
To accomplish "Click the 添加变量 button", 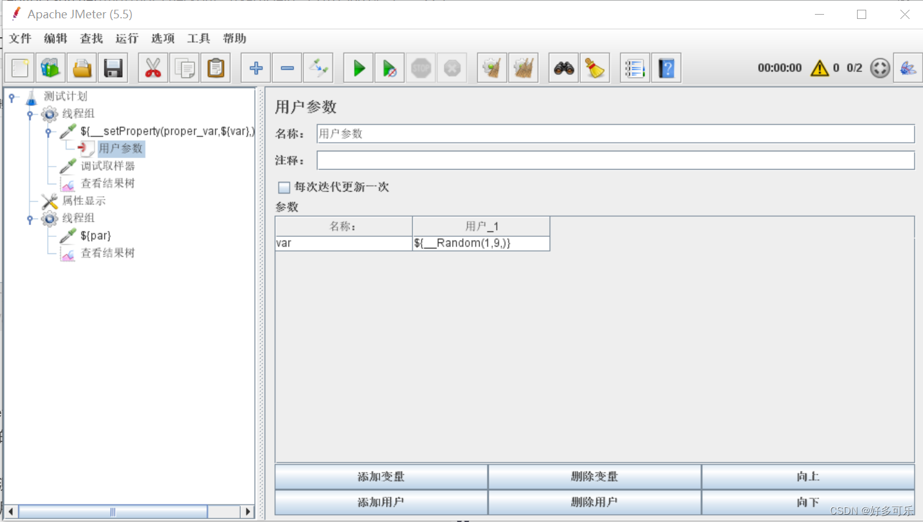I will click(381, 477).
